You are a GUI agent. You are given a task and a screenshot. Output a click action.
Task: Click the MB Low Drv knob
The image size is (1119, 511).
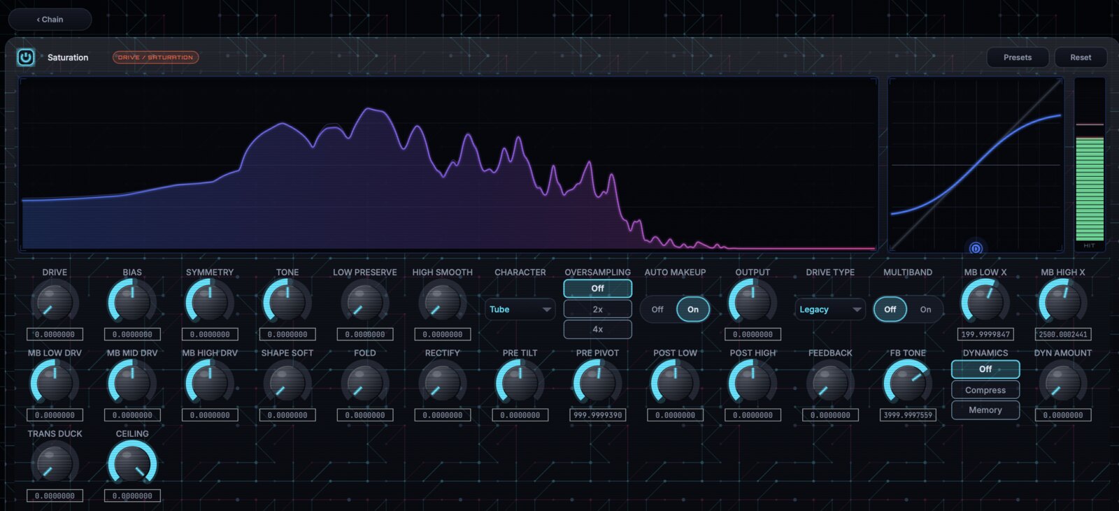pos(55,383)
